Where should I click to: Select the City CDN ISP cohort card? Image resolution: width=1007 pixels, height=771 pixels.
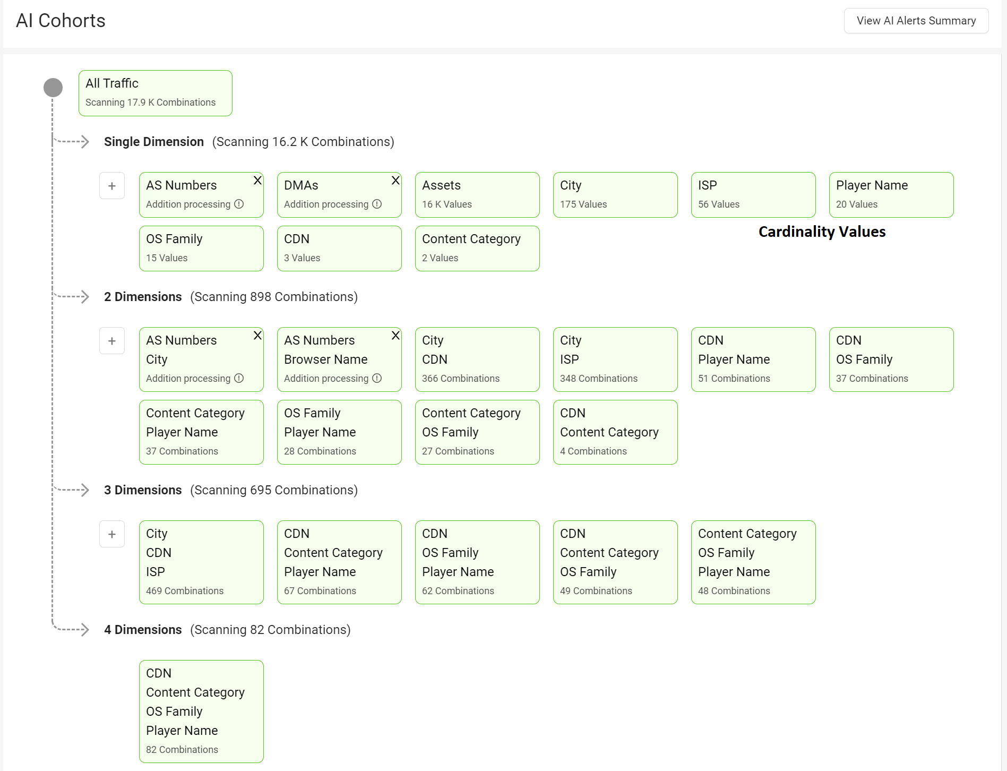(x=201, y=562)
